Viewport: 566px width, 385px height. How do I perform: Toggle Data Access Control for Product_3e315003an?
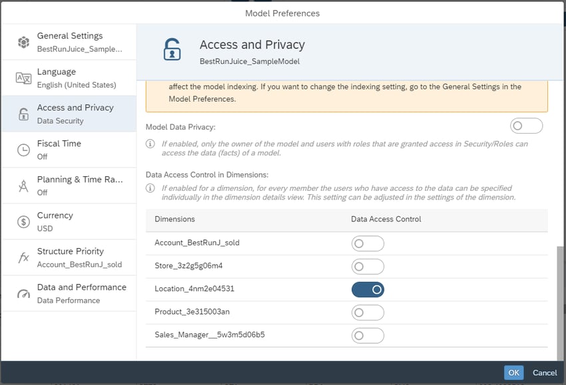[x=368, y=313]
